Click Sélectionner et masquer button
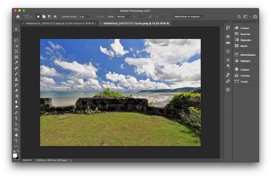The image size is (271, 178). pos(188,17)
